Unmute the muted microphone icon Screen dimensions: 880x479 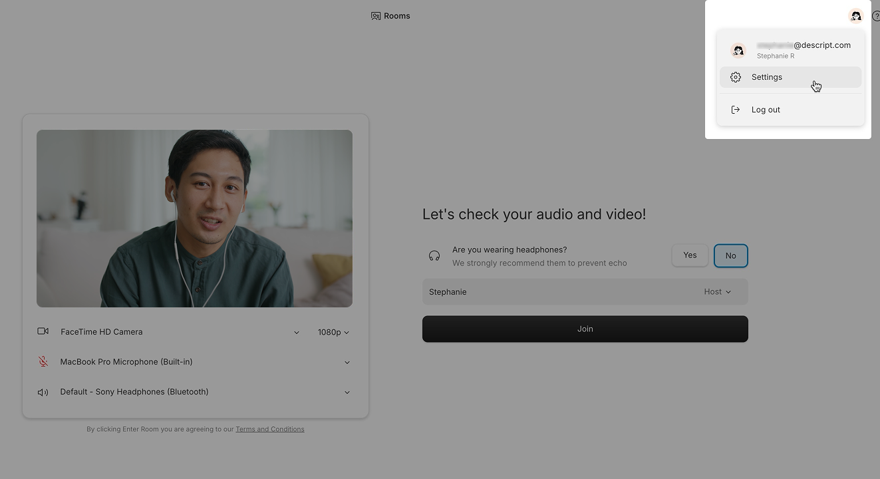point(43,362)
